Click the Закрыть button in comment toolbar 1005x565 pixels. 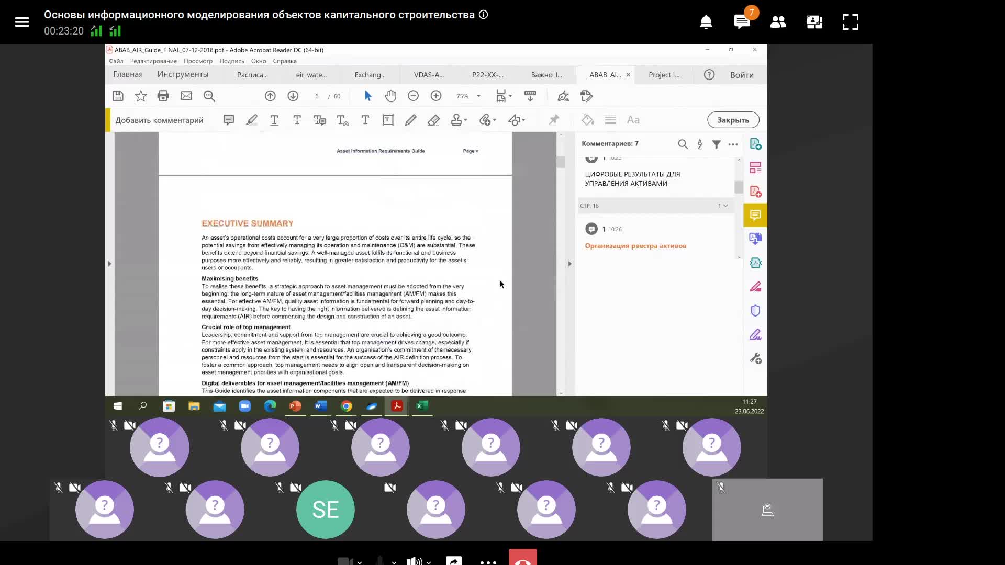point(733,120)
